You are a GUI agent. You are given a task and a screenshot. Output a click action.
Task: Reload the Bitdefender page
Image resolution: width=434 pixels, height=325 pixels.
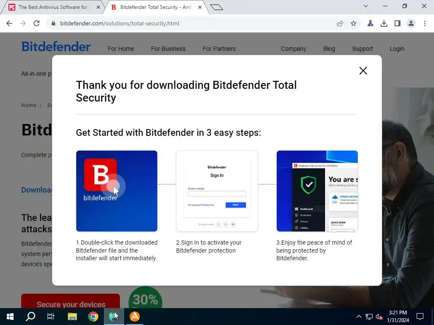click(x=36, y=24)
